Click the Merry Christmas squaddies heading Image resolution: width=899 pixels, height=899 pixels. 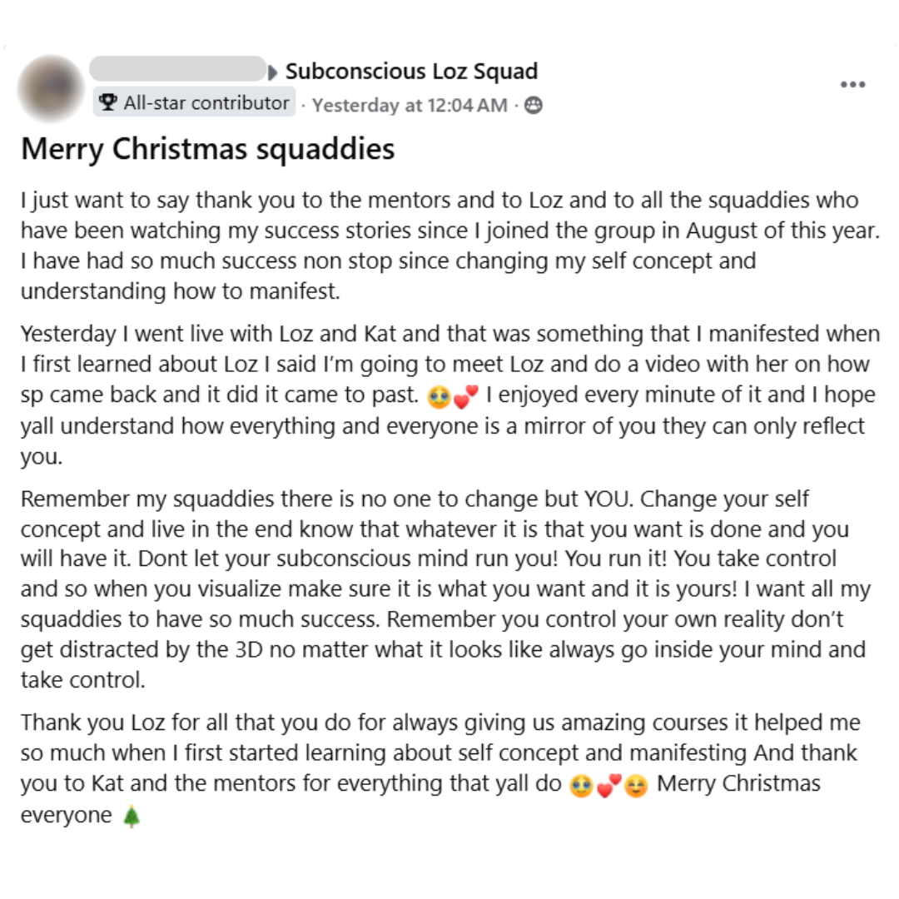tap(207, 149)
